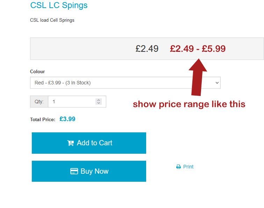The height and width of the screenshot is (208, 264).
Task: Click the cart icon in Add to Cart
Action: (70, 143)
